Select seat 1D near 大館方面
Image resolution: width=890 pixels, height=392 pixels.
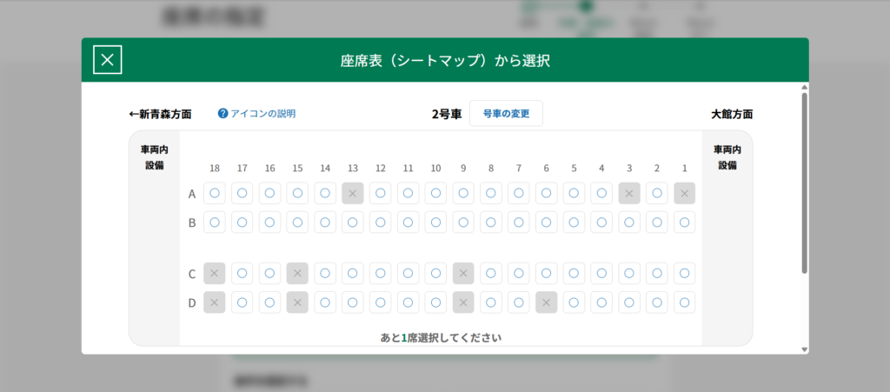(685, 302)
